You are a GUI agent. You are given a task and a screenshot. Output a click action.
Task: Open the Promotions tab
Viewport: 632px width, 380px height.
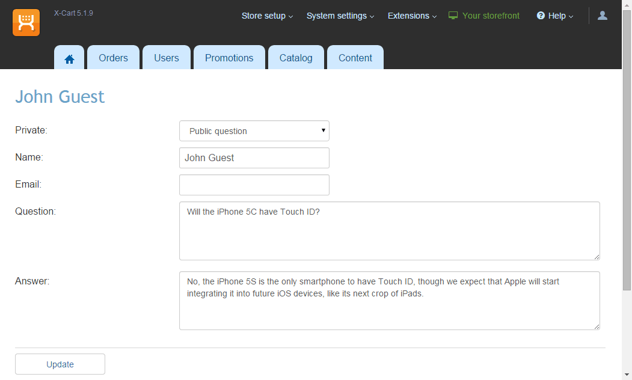coord(229,58)
